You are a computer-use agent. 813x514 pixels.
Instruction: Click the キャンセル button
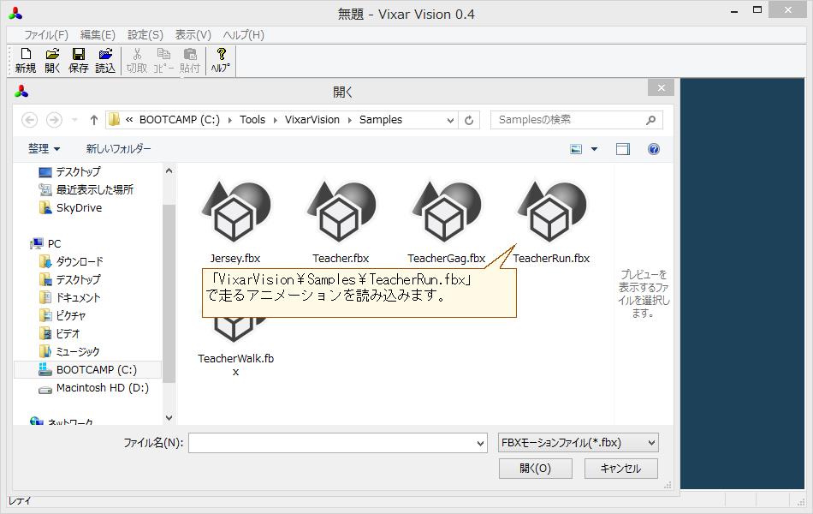click(620, 469)
